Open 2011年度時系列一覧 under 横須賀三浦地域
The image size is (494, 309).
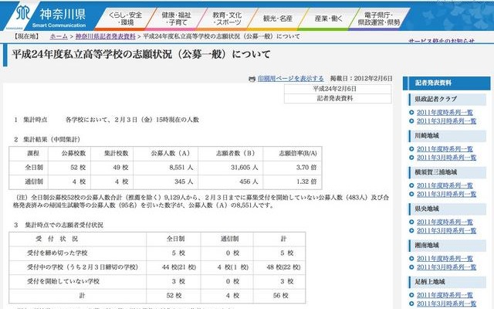click(445, 185)
